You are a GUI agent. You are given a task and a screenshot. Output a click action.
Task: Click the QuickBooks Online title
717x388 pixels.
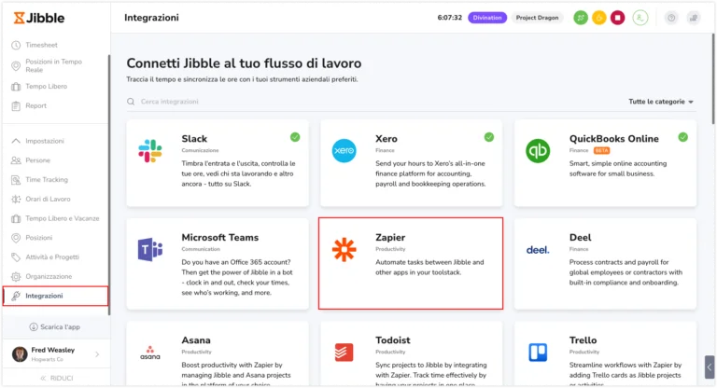[x=613, y=138]
